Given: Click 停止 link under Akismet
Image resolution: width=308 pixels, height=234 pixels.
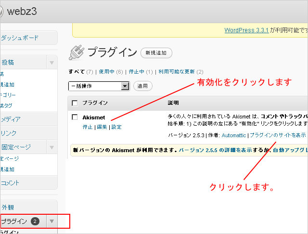Looking at the screenshot, I should click(x=88, y=127).
